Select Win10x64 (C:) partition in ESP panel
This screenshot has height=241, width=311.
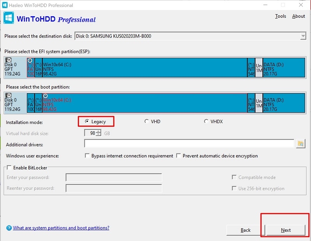click(x=145, y=68)
